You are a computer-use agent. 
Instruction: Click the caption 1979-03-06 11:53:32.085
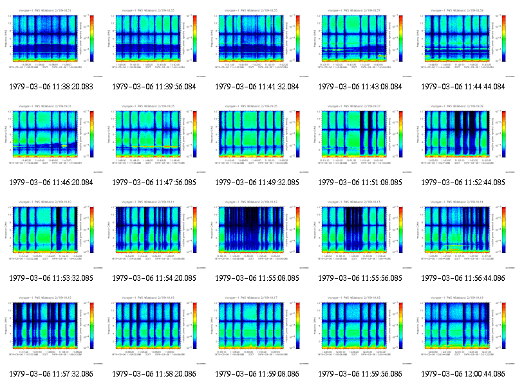[x=51, y=278]
